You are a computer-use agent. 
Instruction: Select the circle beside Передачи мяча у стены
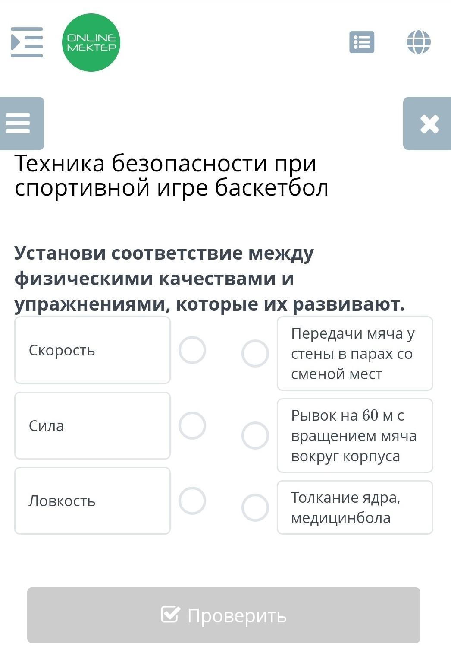coord(255,353)
